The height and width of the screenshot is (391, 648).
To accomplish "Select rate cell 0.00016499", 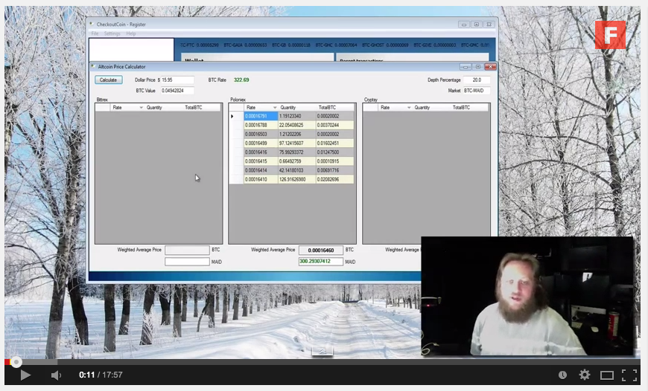I will (x=261, y=143).
